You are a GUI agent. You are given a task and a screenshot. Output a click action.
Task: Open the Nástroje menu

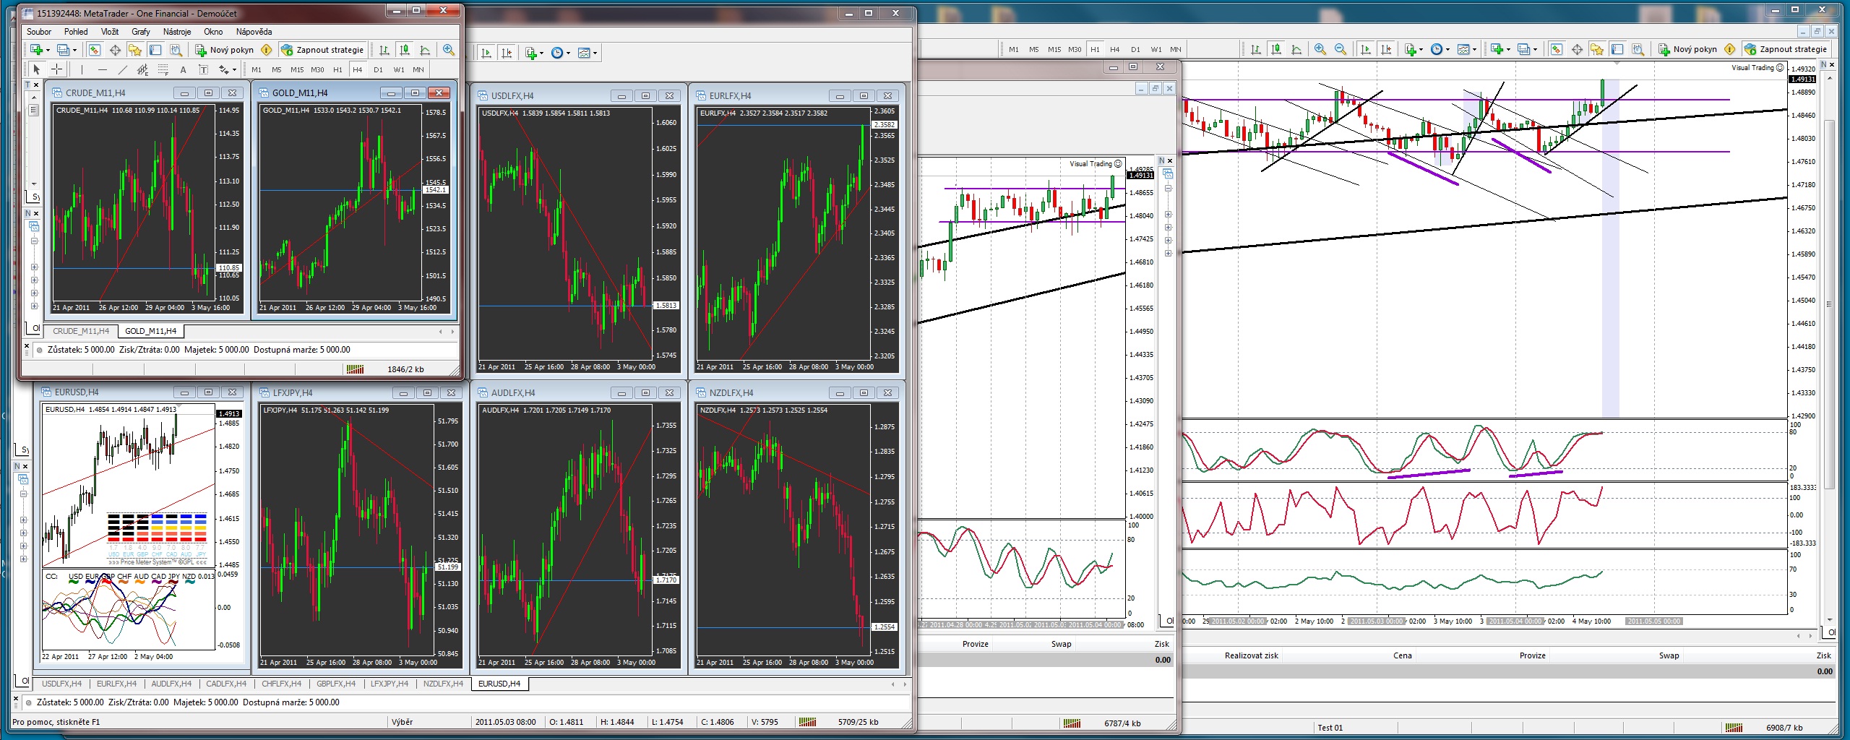tap(177, 32)
